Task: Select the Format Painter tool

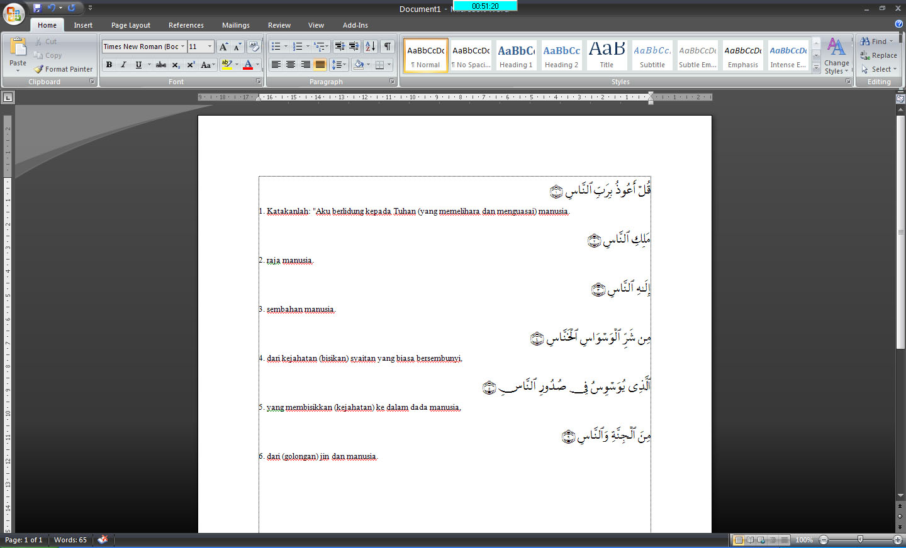Action: pos(63,68)
